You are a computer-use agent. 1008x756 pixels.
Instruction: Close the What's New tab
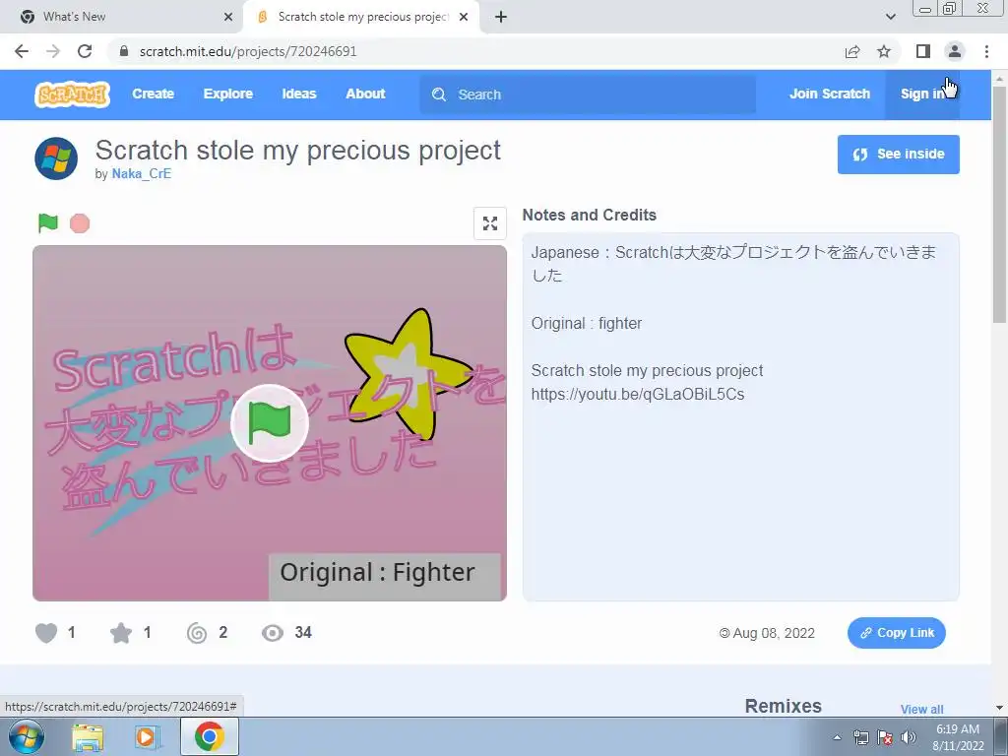228,17
